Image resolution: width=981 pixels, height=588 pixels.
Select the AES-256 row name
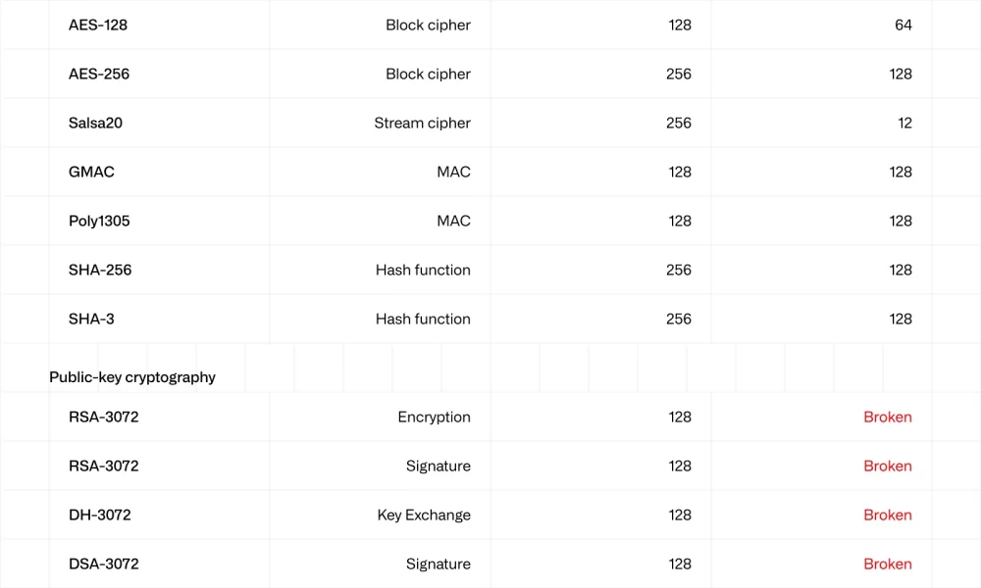[99, 74]
